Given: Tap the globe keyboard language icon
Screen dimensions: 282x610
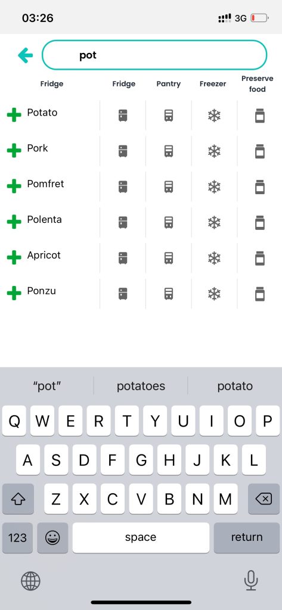Looking at the screenshot, I should [30, 581].
